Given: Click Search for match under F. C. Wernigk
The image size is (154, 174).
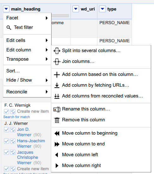Looking at the screenshot, I should coord(16,117).
